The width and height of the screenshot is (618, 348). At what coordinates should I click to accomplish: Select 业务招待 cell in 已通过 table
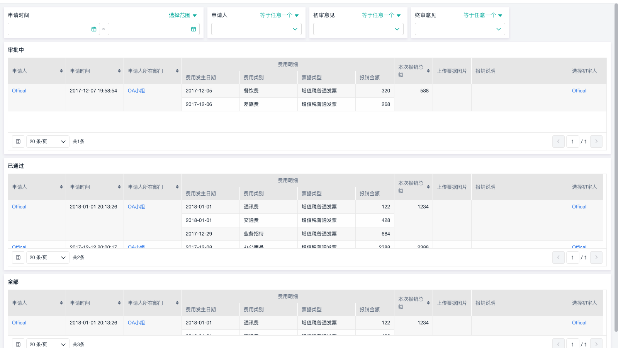pos(268,234)
